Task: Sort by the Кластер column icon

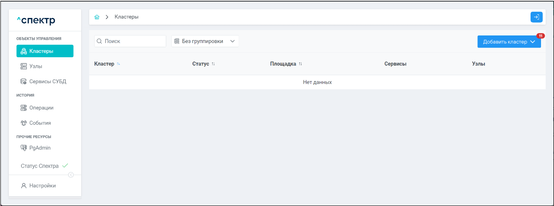Action: tap(119, 64)
